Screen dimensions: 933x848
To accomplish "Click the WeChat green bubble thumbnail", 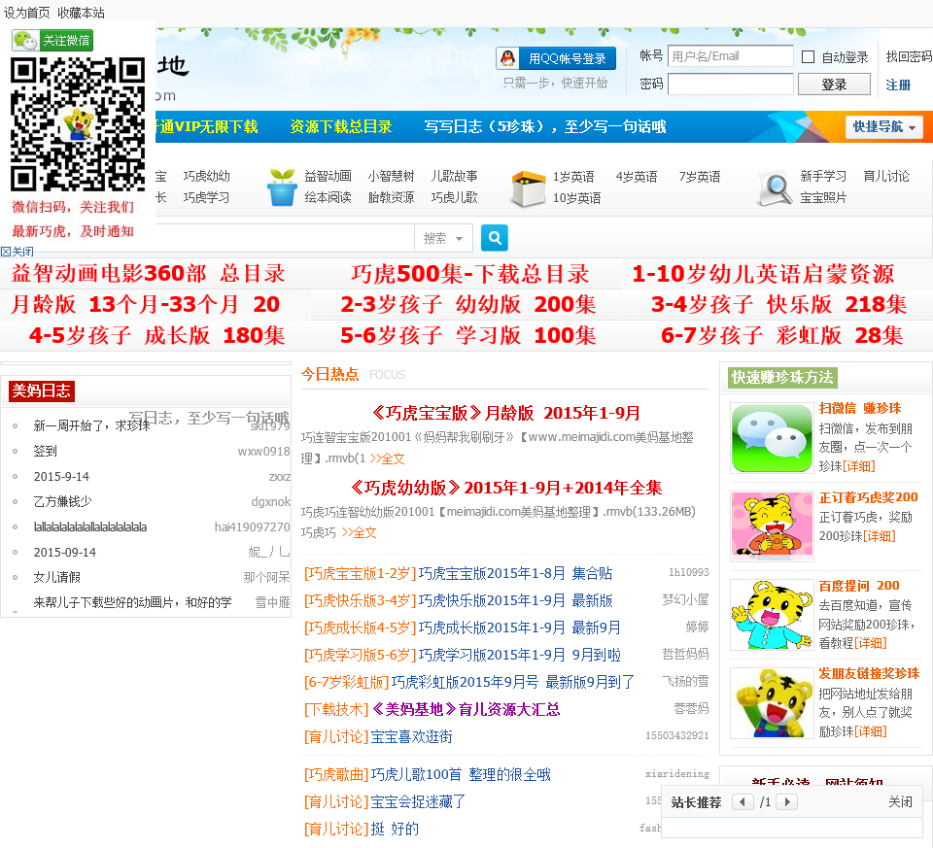I will point(772,438).
